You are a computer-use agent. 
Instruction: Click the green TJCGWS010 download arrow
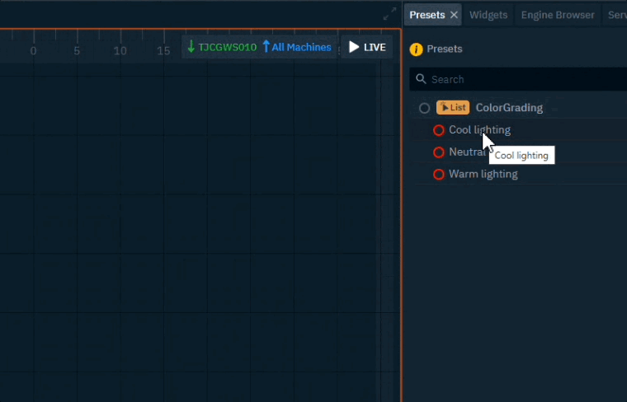[191, 47]
